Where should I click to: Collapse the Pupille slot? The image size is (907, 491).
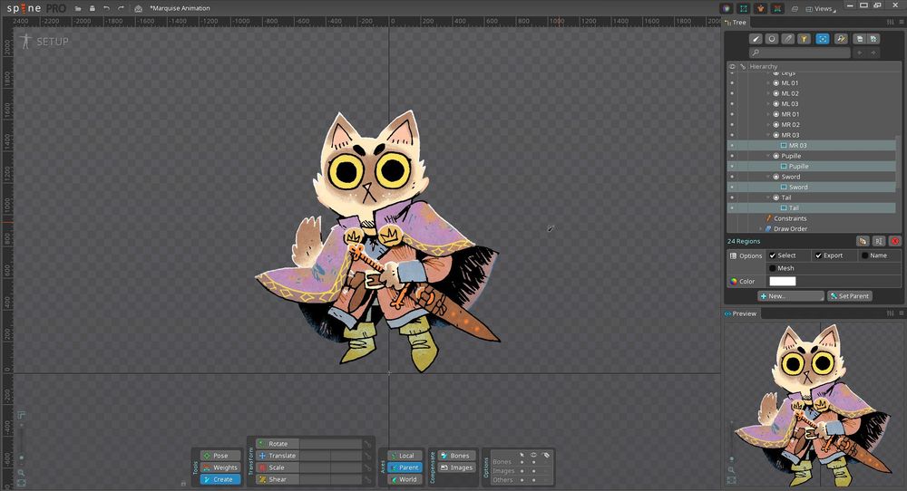769,156
